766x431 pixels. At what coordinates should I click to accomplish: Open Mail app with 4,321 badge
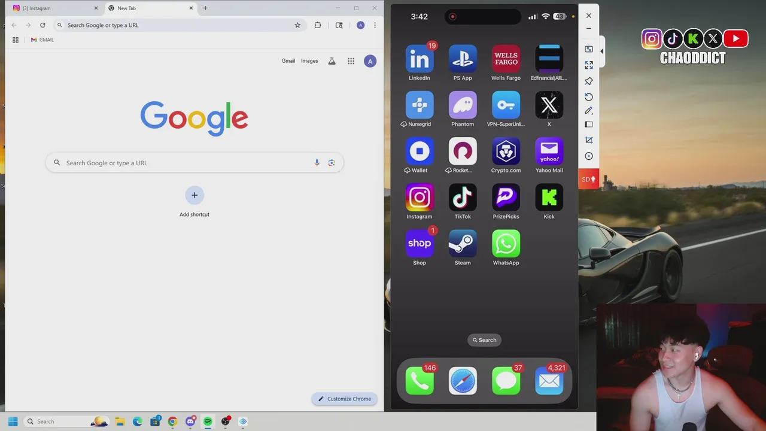click(549, 381)
